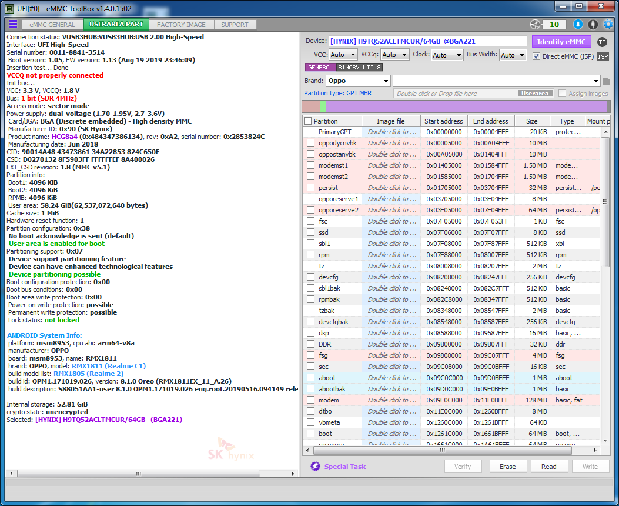Click the purple partition map bar

click(x=466, y=106)
